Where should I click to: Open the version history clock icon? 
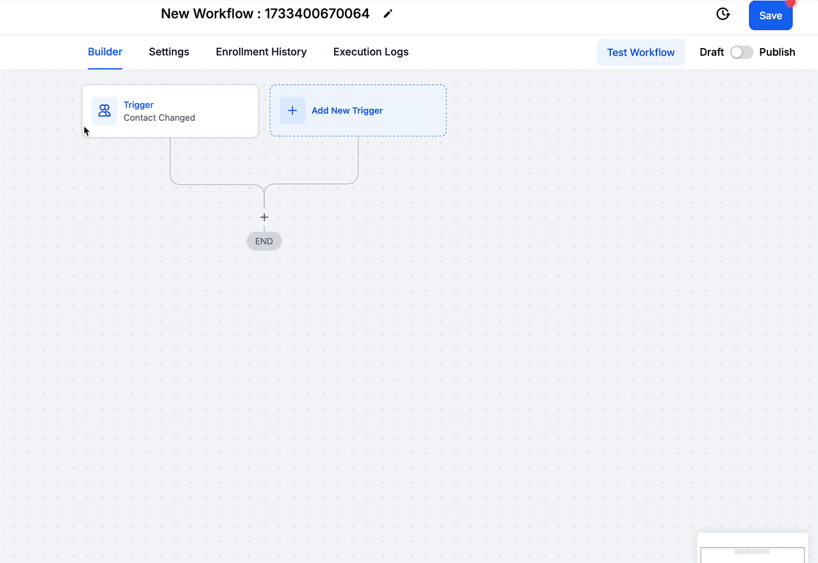(x=722, y=14)
